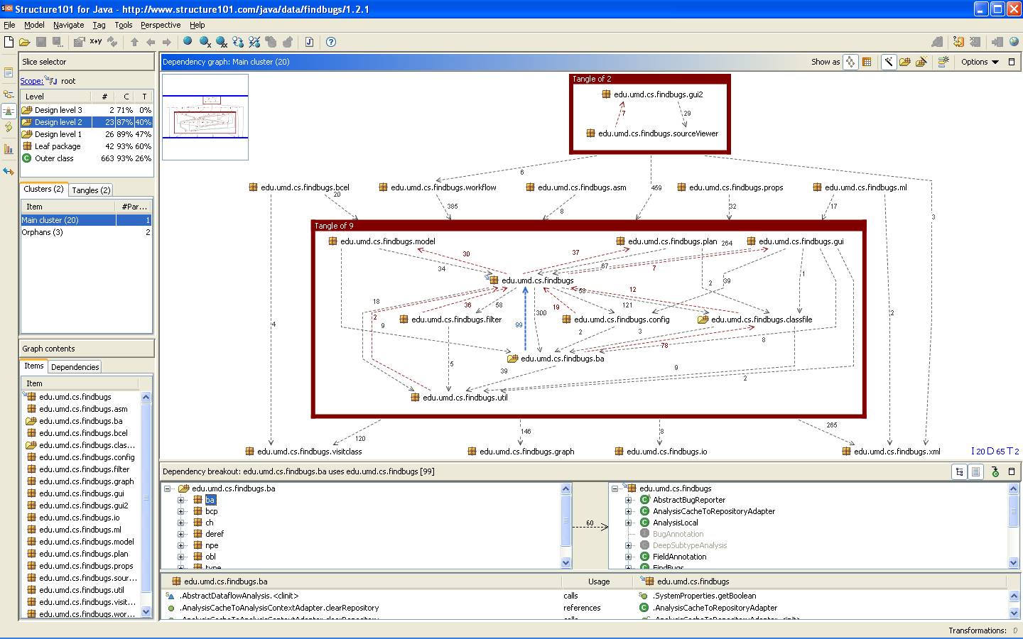Expand the AbstractBugReporter class node
Screen dimensions: 1023x639
(x=629, y=500)
